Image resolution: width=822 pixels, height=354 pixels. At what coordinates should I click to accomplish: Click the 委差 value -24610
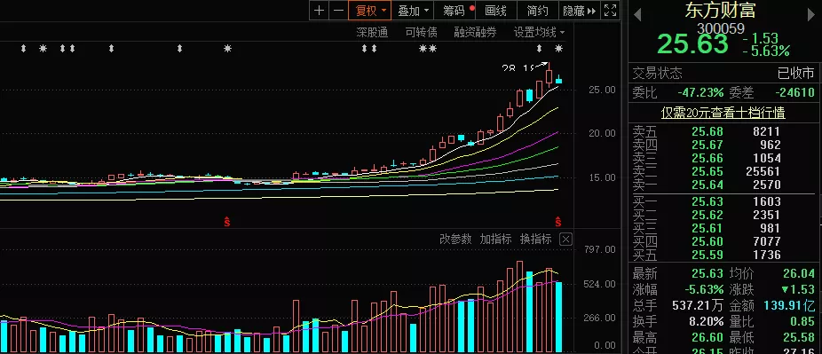pos(794,92)
